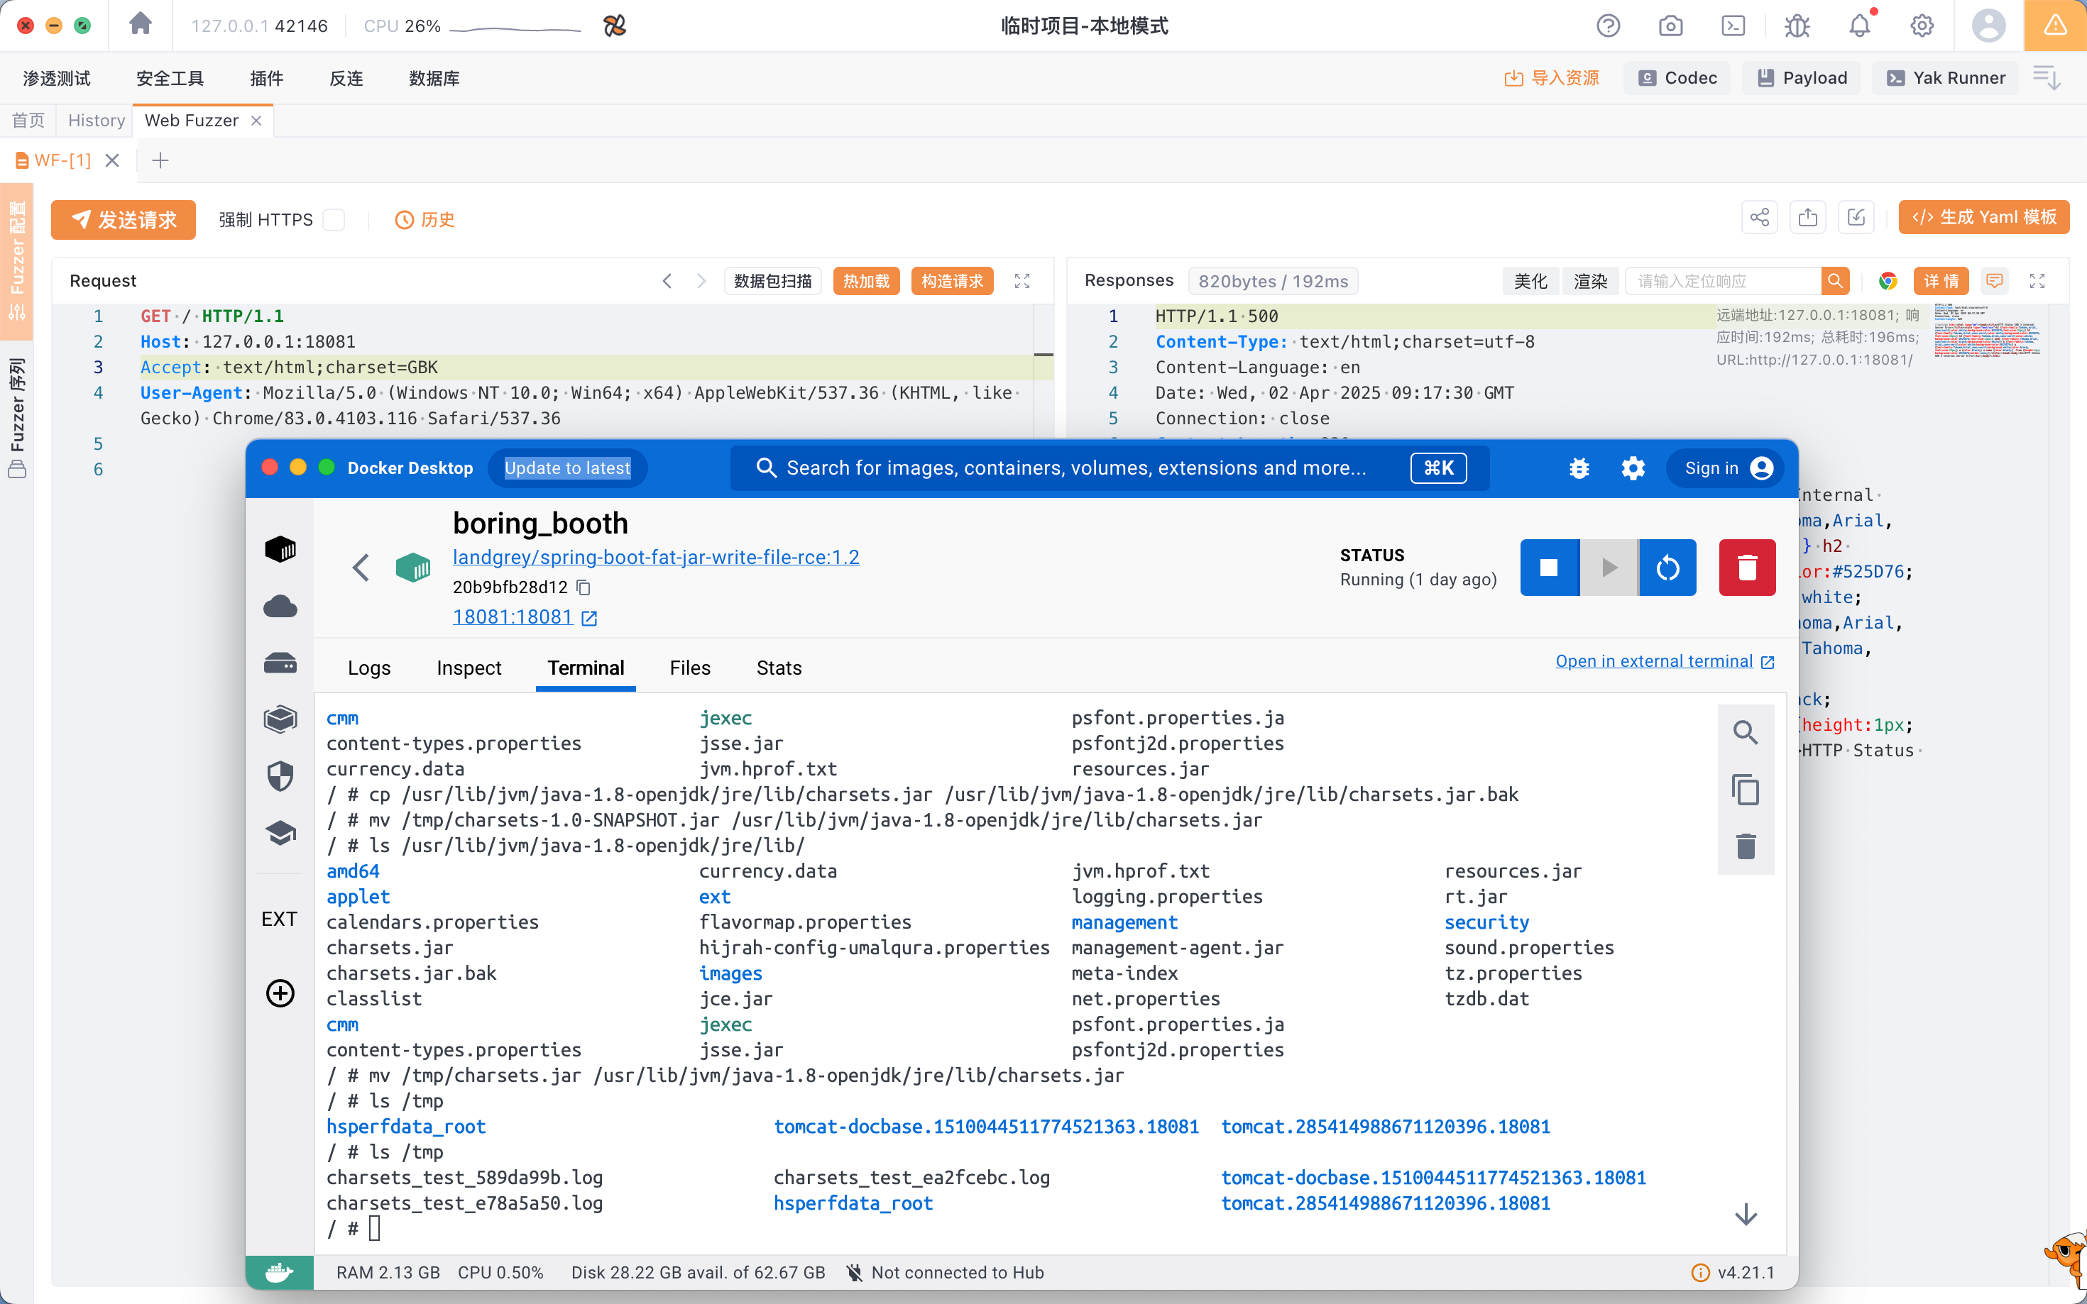The width and height of the screenshot is (2087, 1304).
Task: Toggle the 强制 HTTPS checkbox
Action: 334,220
